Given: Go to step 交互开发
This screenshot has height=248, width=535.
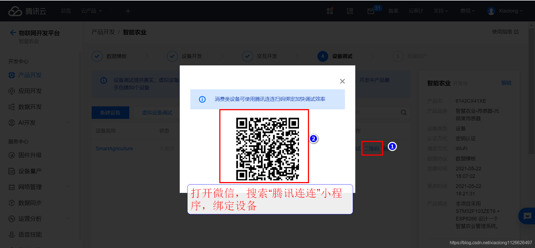Looking at the screenshot, I should (260, 56).
